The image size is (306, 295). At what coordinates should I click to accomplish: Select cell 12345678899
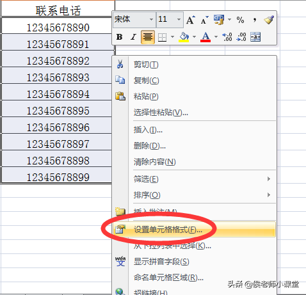[x=57, y=175]
